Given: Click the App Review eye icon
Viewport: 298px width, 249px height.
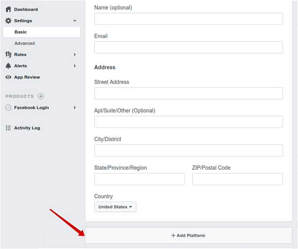Looking at the screenshot, I should pos(8,77).
